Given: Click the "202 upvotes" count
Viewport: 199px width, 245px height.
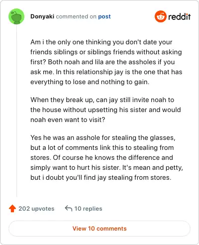Looking at the screenshot, I should coord(36,209).
